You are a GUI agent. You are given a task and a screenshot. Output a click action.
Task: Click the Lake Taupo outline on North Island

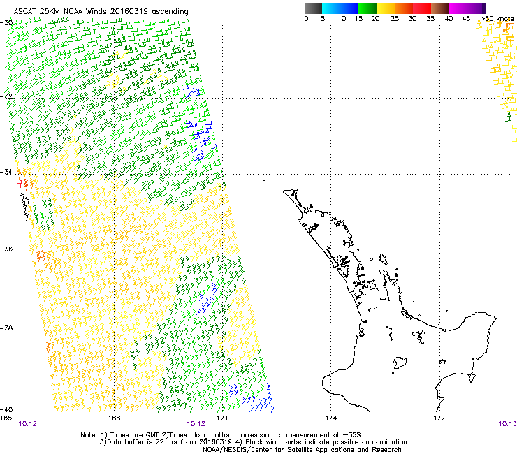coord(400,363)
